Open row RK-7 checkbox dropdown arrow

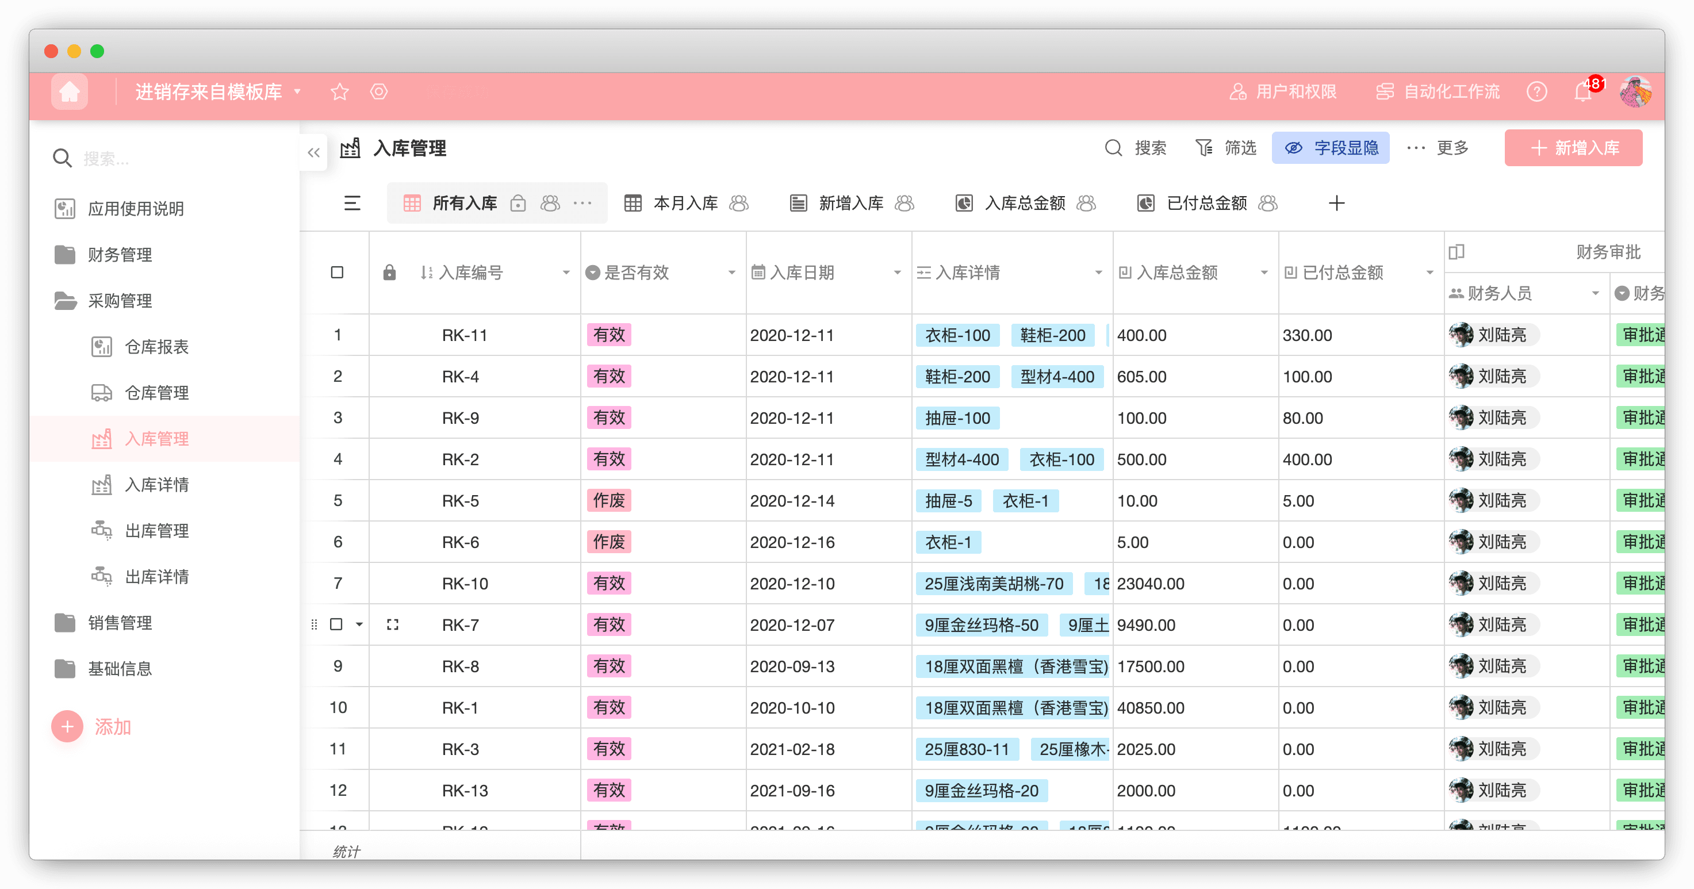click(359, 624)
